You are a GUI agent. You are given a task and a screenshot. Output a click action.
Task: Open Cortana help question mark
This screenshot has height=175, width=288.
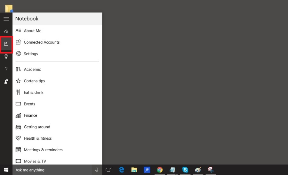tap(6, 69)
